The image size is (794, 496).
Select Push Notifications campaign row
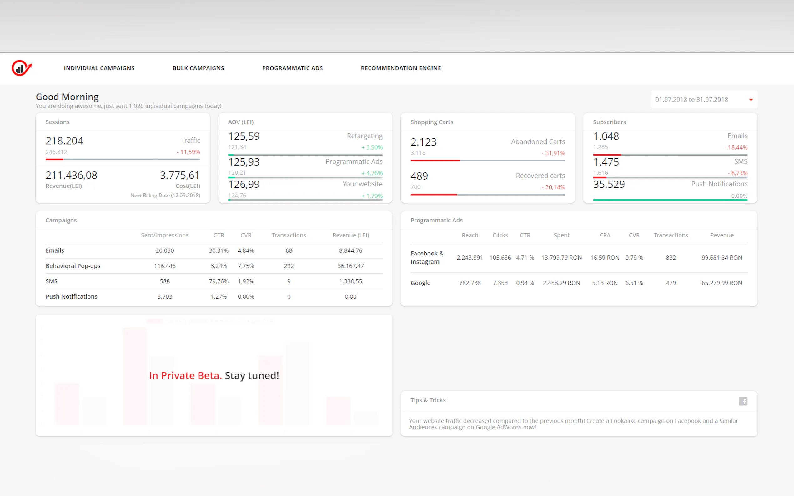click(71, 296)
